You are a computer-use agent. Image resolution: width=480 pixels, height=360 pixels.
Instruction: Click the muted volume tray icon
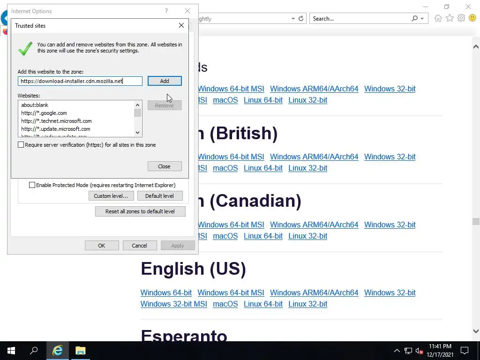click(419, 351)
